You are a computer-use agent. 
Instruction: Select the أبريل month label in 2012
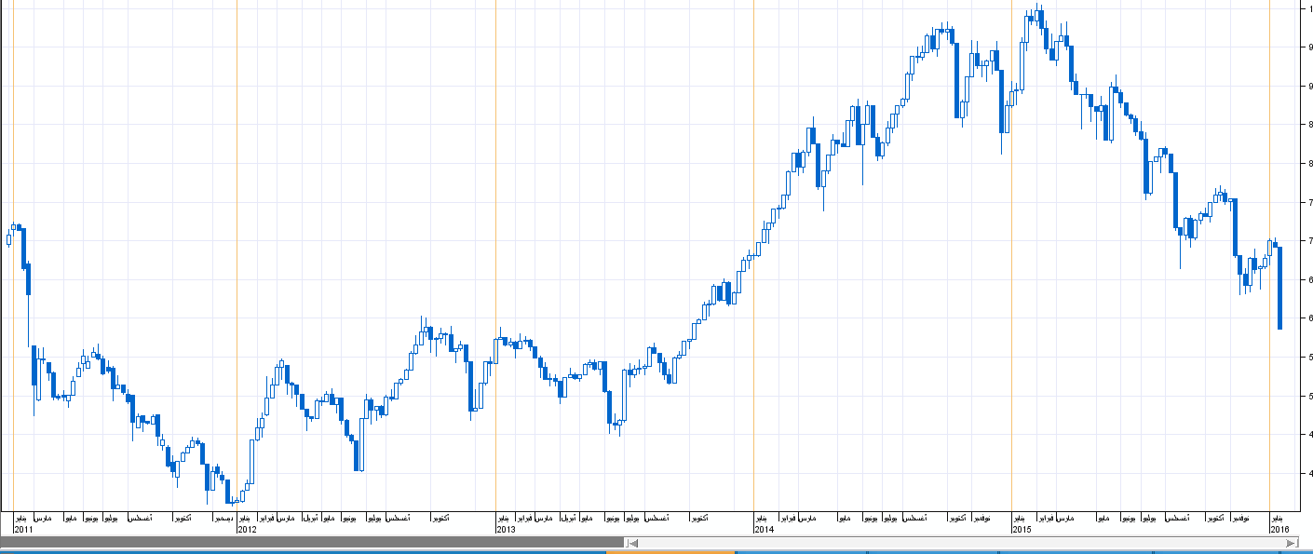tap(309, 518)
